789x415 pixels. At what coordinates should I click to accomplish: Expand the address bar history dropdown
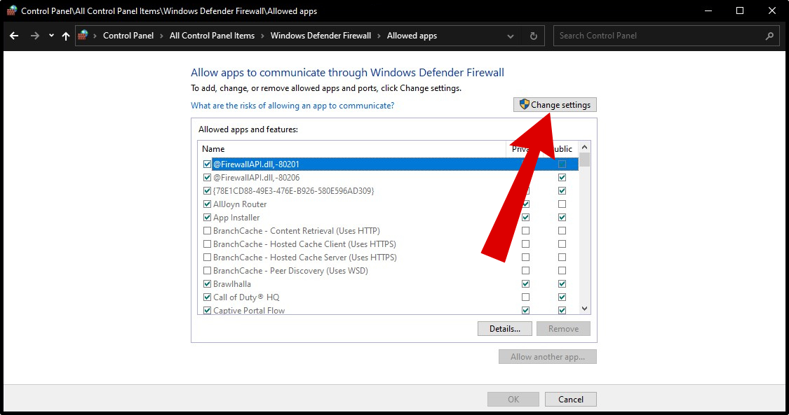point(511,36)
